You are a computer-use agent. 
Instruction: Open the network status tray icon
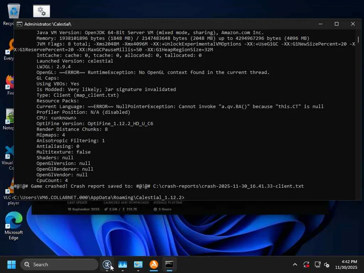pos(317,264)
